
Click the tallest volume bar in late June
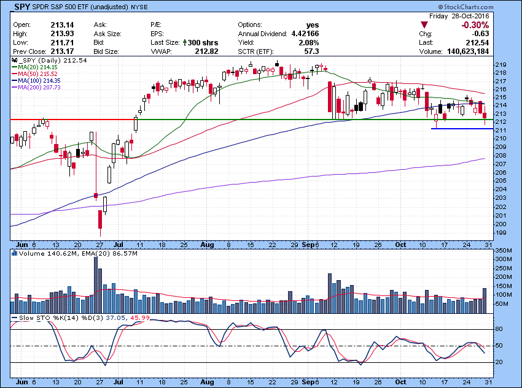click(96, 285)
